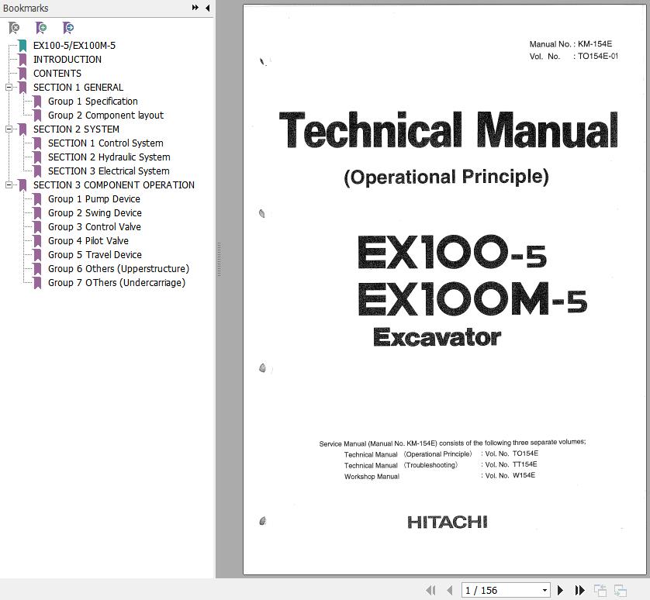The height and width of the screenshot is (600, 650).
Task: Open the SECTION 2 Hydraulic System bookmark
Action: [x=109, y=157]
